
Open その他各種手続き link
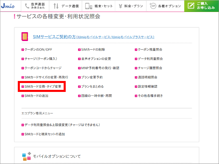click(150, 96)
